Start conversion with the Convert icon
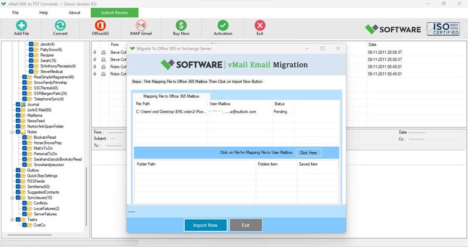 point(60,25)
